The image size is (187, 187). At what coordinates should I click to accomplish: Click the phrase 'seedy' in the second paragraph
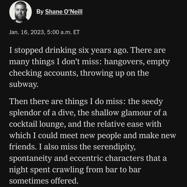153,102
